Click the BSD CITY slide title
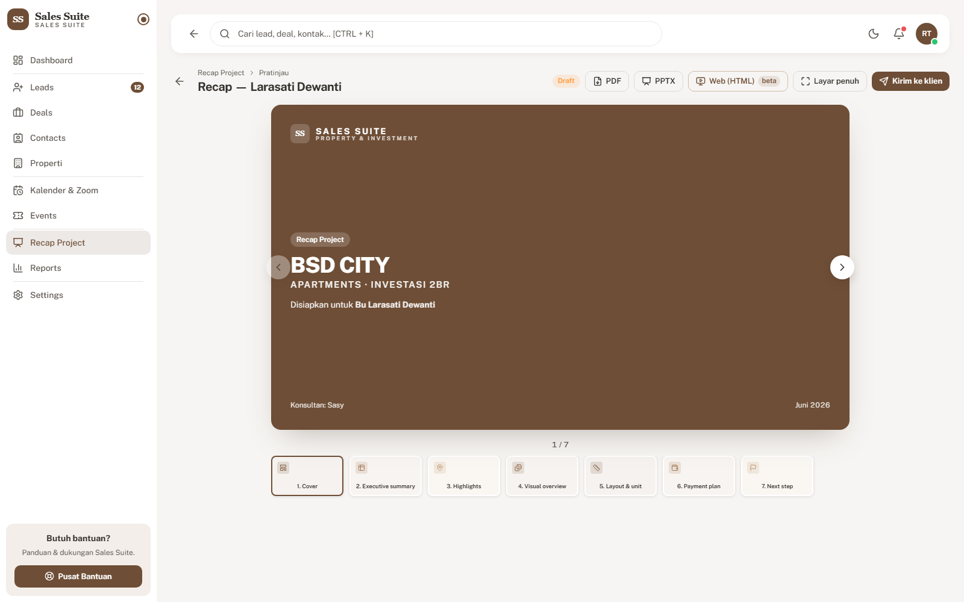The height and width of the screenshot is (602, 964). 340,265
